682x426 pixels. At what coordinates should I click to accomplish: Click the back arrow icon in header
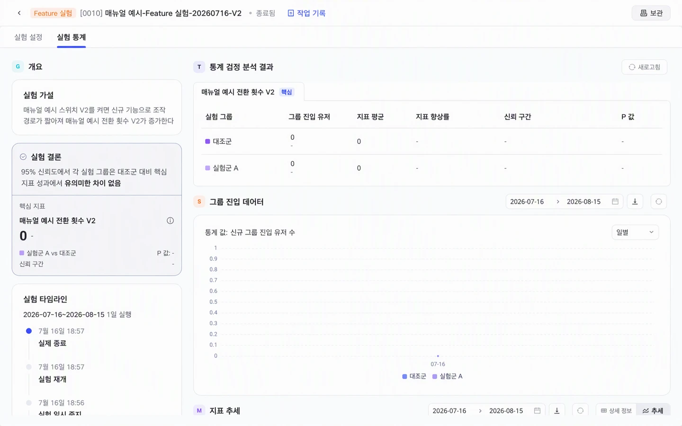19,13
